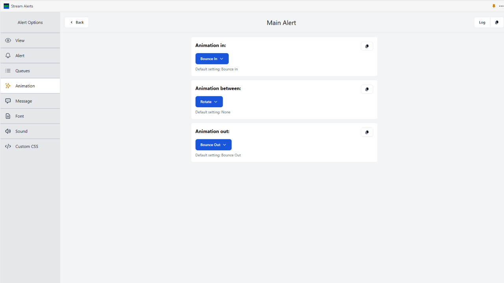Expand the Rotate animation selector
504x283 pixels.
[209, 101]
